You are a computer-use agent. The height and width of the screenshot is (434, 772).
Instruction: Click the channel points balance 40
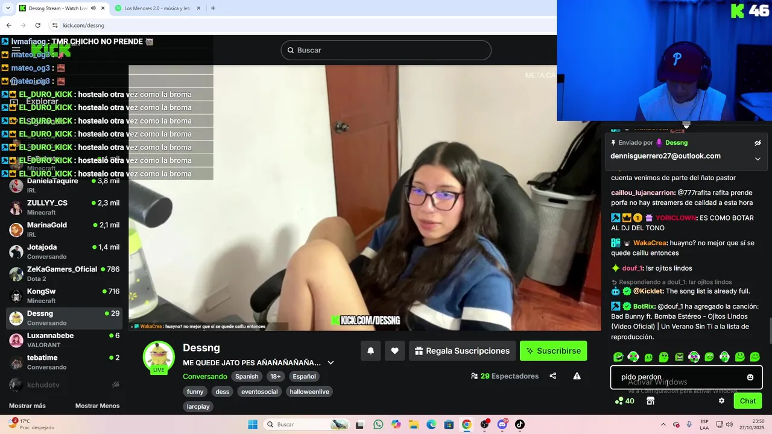[624, 401]
